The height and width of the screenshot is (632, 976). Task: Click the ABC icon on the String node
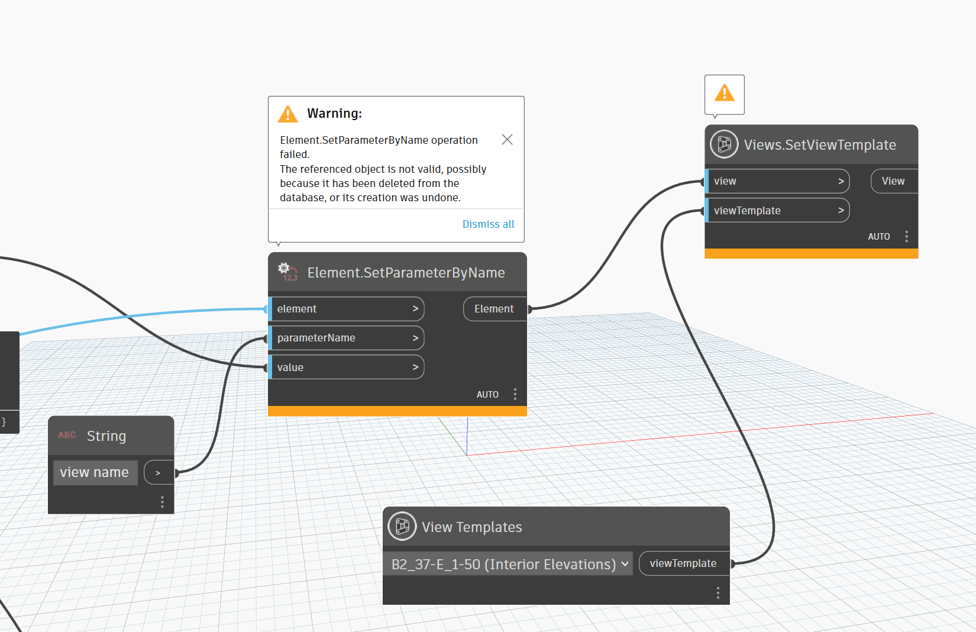point(67,435)
